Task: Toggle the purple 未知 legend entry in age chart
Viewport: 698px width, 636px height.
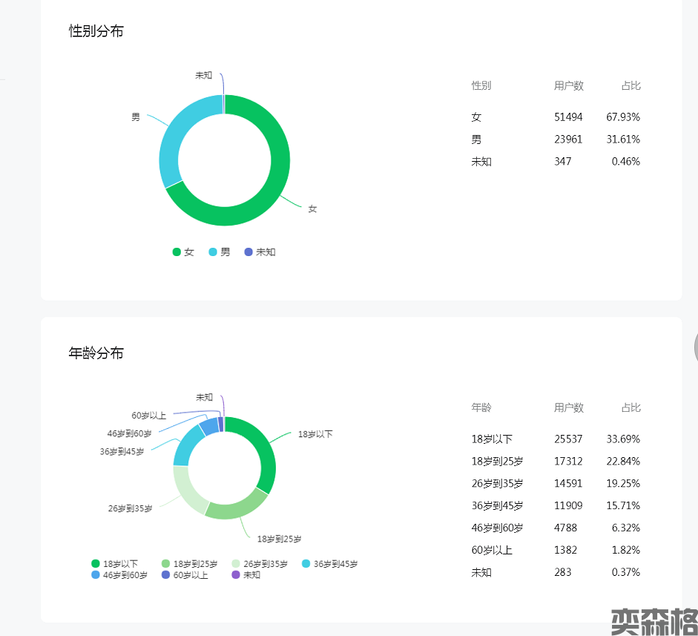Action: tap(246, 575)
